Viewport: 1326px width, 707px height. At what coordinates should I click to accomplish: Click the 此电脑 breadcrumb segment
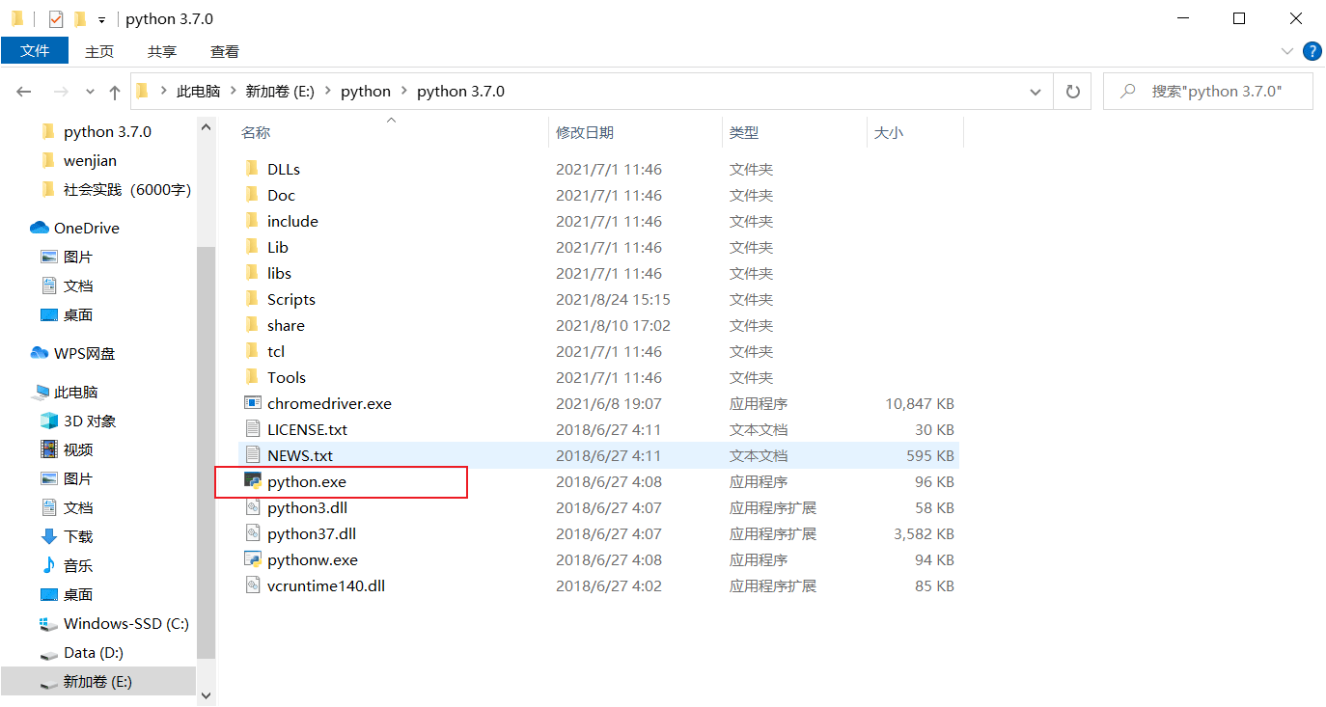click(198, 92)
